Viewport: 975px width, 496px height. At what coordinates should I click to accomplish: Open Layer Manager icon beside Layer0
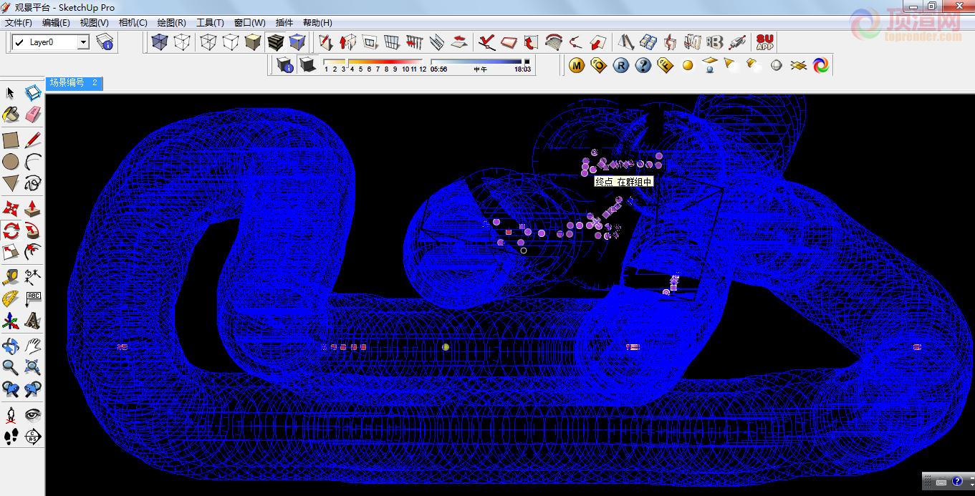click(105, 42)
